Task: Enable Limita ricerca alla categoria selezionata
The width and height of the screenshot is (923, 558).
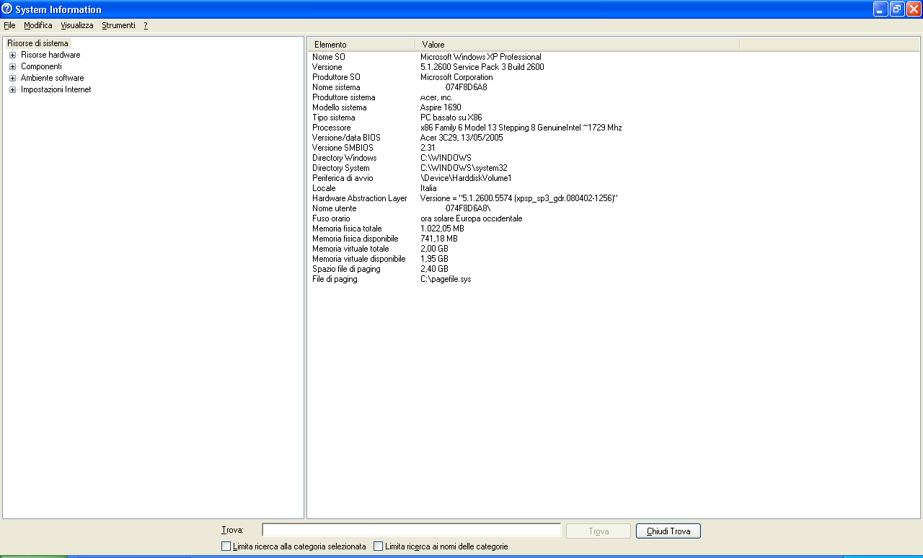Action: pyautogui.click(x=226, y=546)
